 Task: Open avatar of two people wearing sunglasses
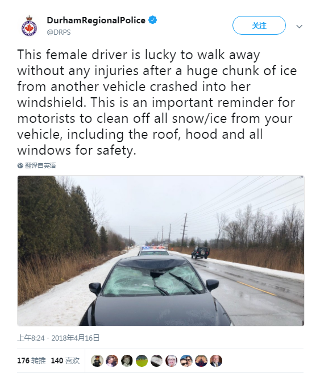tap(186, 361)
